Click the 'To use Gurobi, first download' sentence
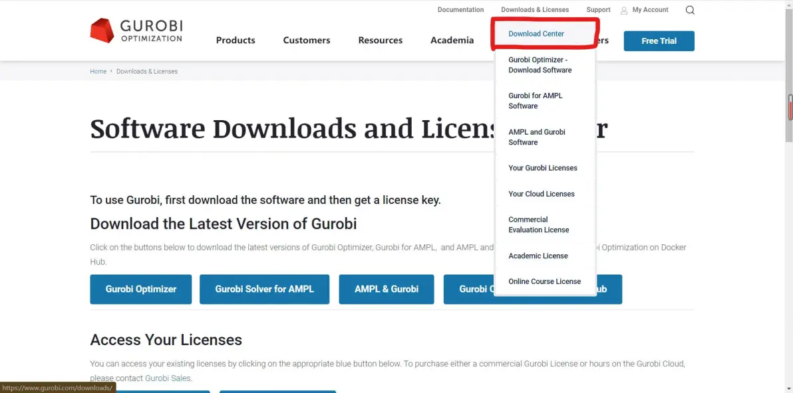Viewport: 793px width, 393px height. [x=265, y=200]
